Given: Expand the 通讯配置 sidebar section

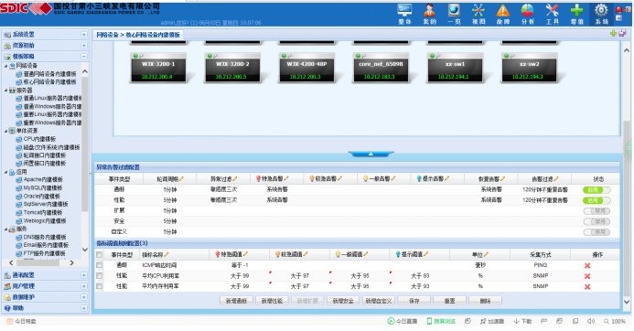Looking at the screenshot, I should point(84,275).
